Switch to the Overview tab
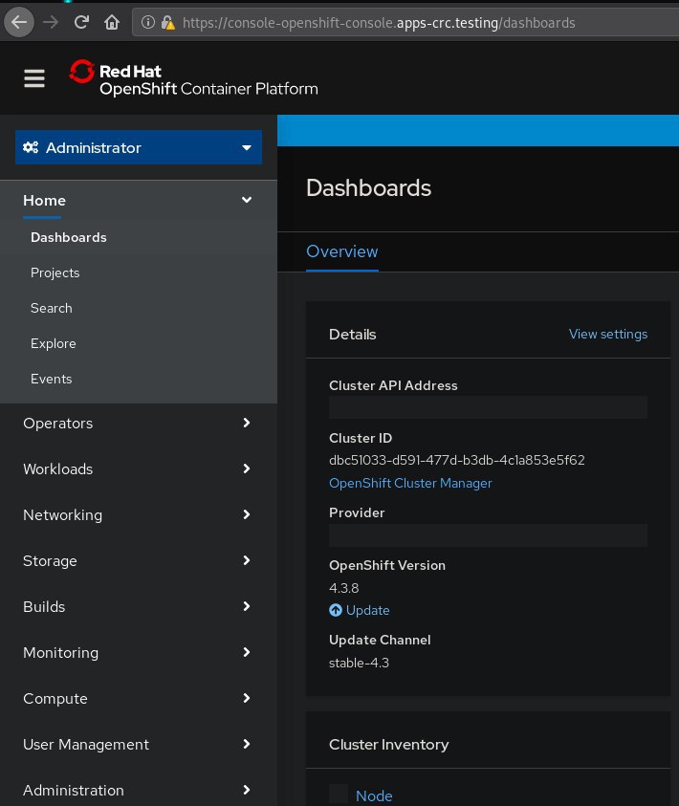 tap(341, 251)
